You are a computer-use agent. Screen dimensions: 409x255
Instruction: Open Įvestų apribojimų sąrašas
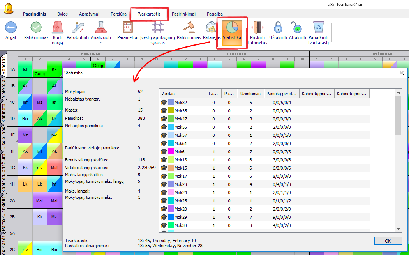click(x=158, y=28)
